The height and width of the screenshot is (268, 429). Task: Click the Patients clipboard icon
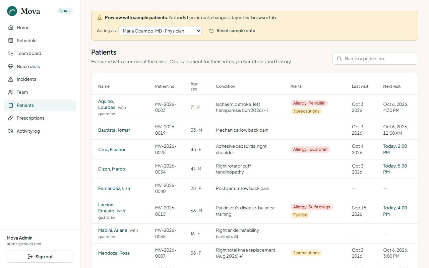tap(11, 105)
